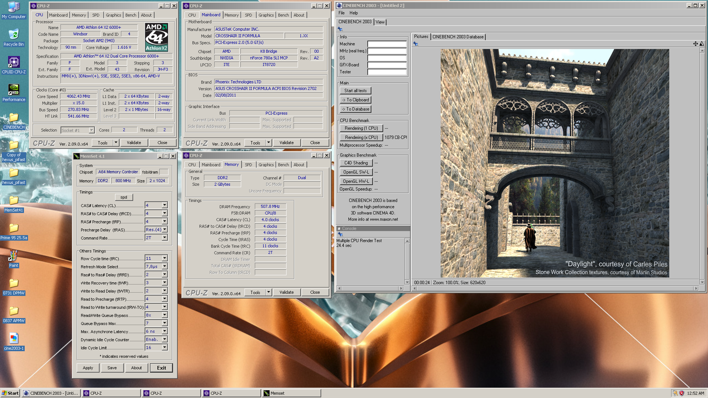Open Write Recovery time (tWR) dropdown
This screenshot has height=398, width=708.
(164, 283)
